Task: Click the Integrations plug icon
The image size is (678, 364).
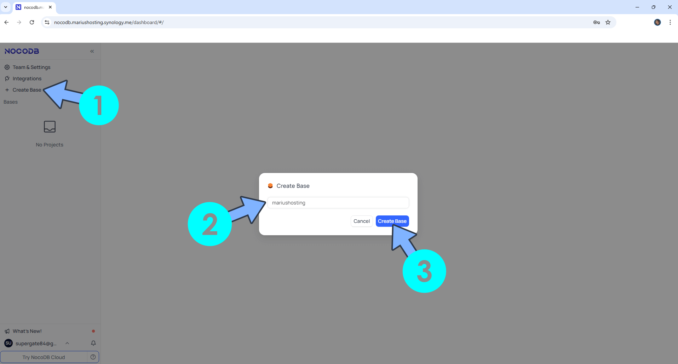Action: [x=7, y=79]
